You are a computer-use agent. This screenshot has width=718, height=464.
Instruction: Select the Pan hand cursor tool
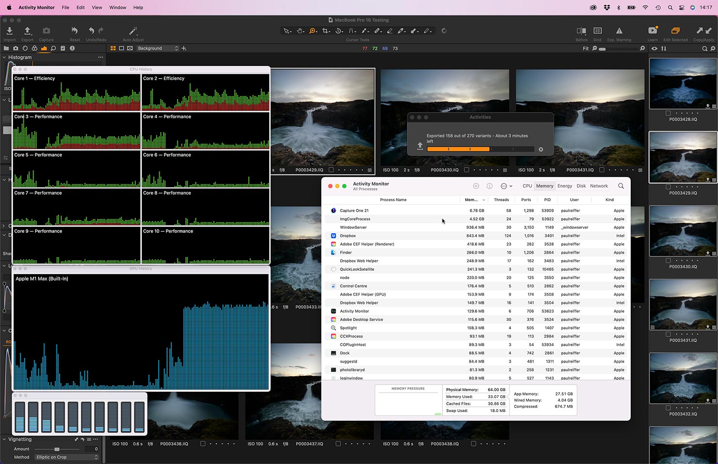300,31
